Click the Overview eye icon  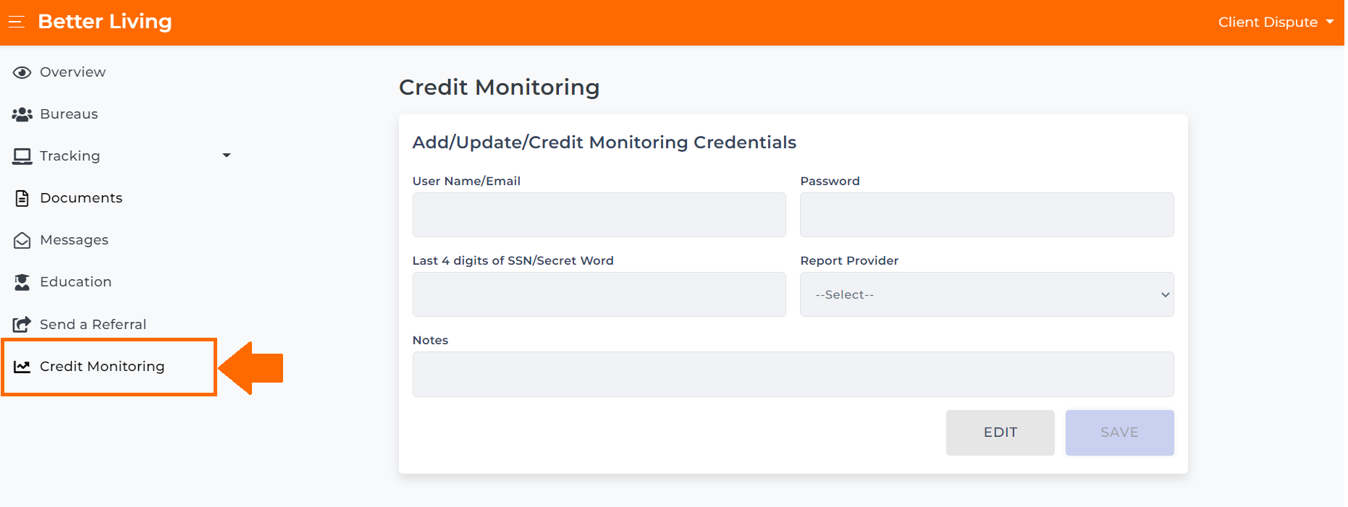22,72
